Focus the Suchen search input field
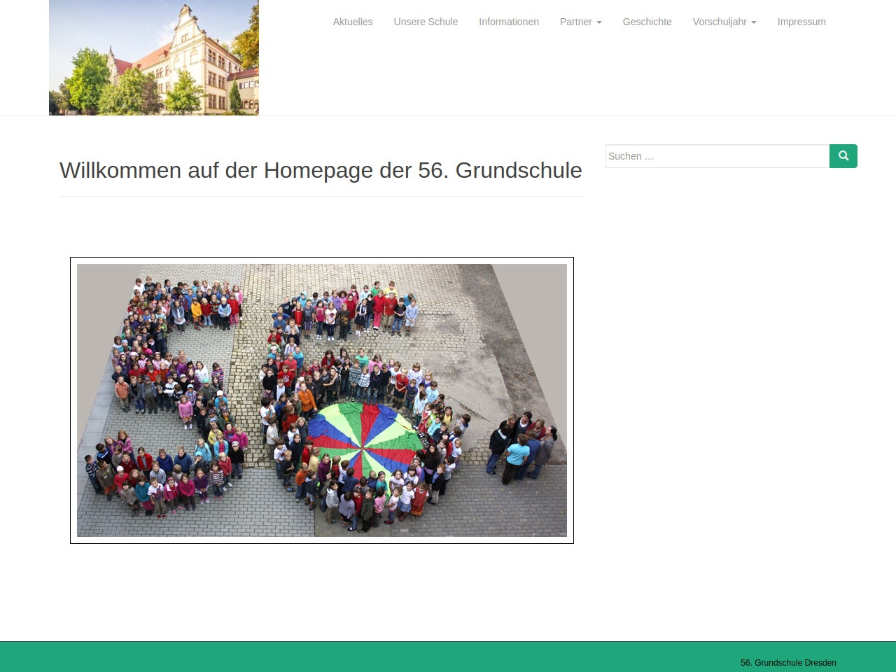This screenshot has width=896, height=672. (x=717, y=156)
